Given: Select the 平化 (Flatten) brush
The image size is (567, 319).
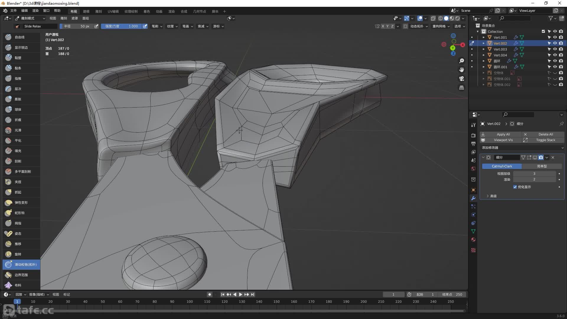Looking at the screenshot, I should coord(21,141).
